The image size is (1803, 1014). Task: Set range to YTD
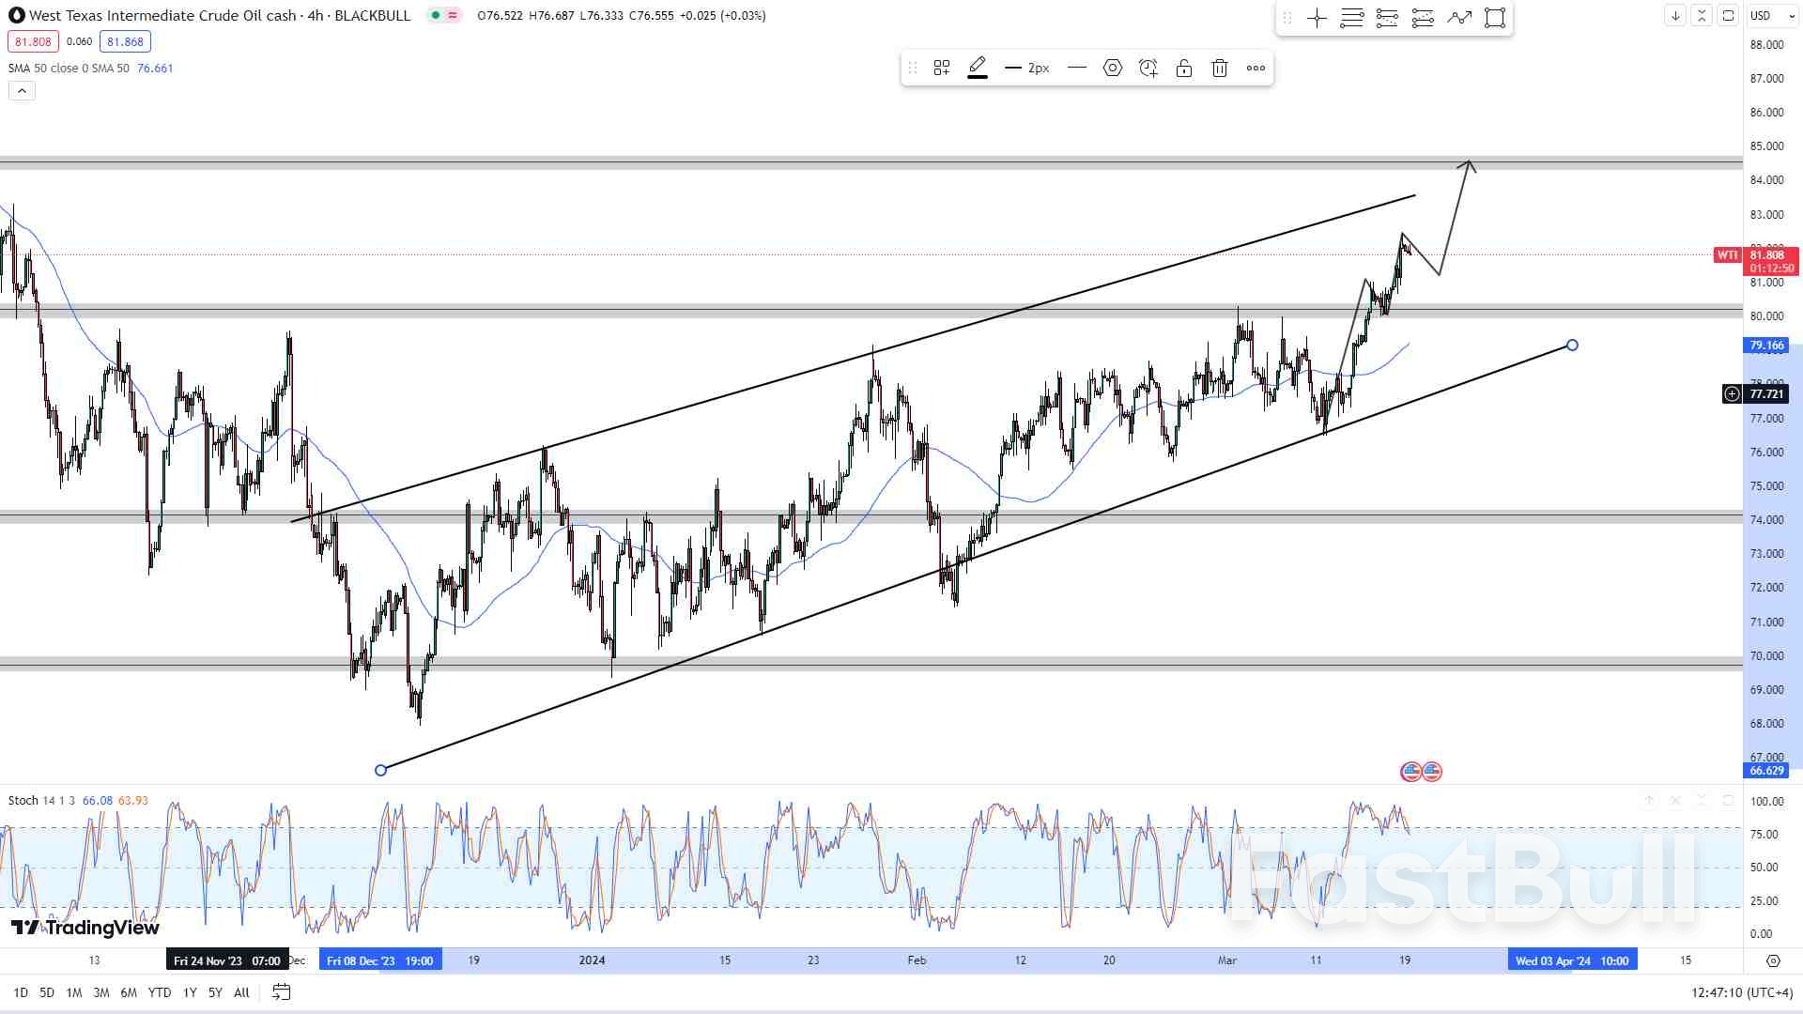160,992
